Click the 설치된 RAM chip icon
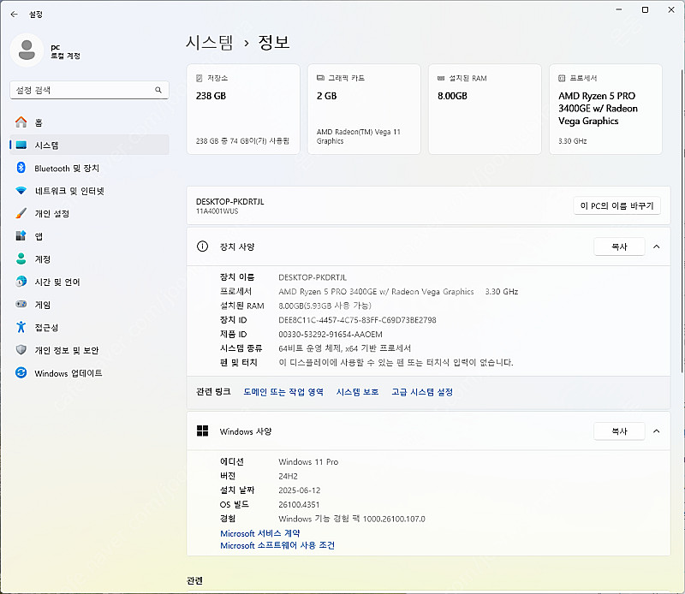Viewport: 685px width, 594px height. tap(441, 78)
